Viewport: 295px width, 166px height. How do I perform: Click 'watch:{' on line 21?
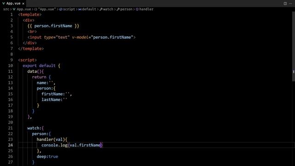35,128
